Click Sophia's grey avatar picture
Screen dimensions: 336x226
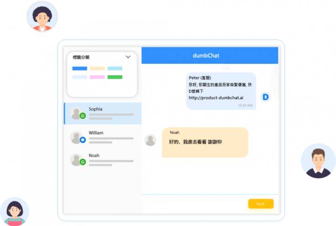tap(77, 113)
